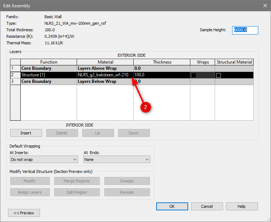Screen dimensions: 271x222
Task: Click the << Preview button
Action: coord(24,213)
